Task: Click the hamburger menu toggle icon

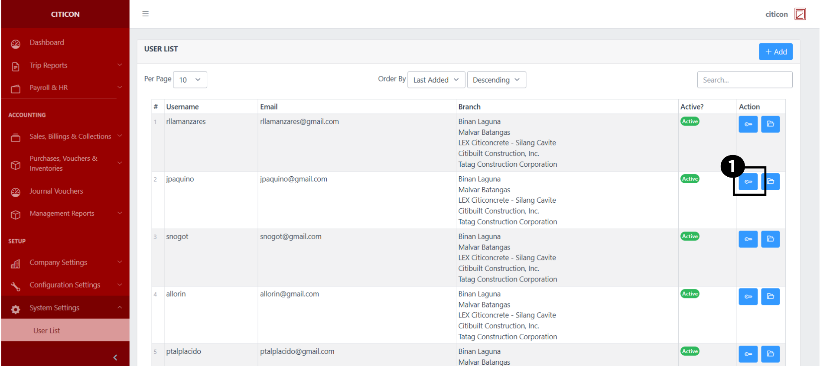Action: (x=146, y=14)
